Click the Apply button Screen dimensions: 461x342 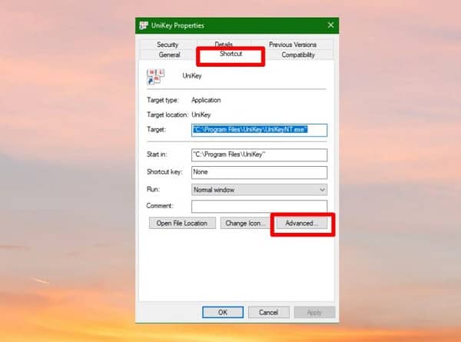[x=314, y=312]
